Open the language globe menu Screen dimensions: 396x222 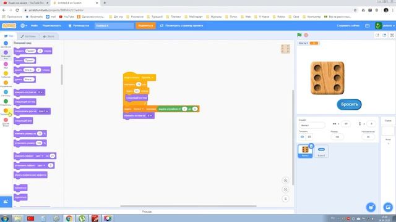(x=24, y=26)
